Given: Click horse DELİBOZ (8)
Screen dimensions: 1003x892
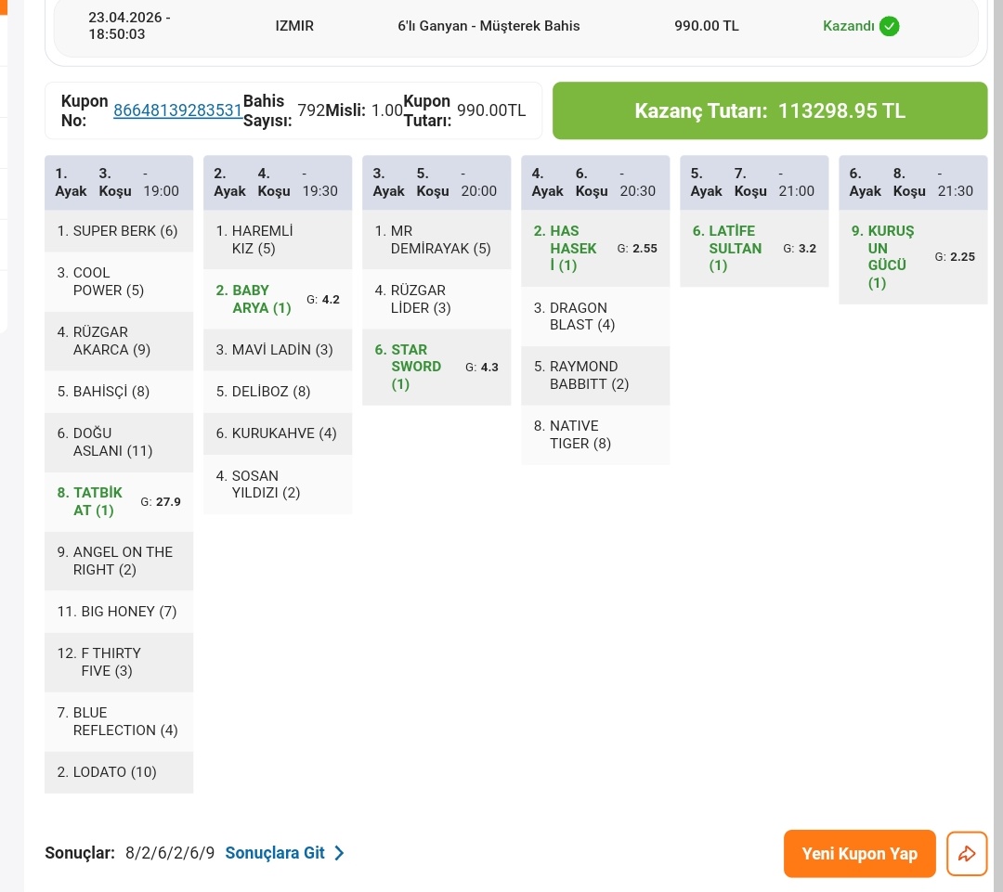Looking at the screenshot, I should point(278,392).
